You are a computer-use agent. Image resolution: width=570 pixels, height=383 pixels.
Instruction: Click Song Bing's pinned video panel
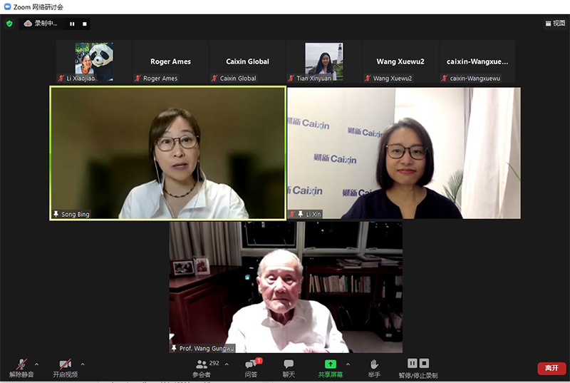[x=167, y=153]
